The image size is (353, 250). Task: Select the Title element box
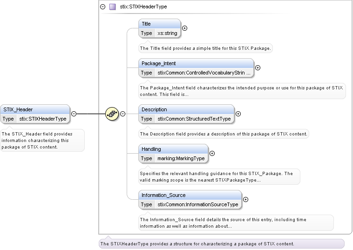pos(159,24)
